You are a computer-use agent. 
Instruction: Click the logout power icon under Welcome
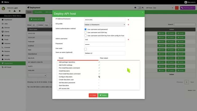coord(10,11)
